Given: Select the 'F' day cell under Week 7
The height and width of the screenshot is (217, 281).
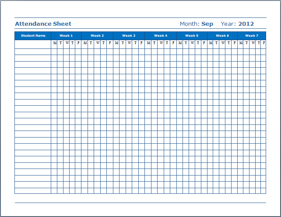Looking at the screenshot, I should tap(263, 44).
